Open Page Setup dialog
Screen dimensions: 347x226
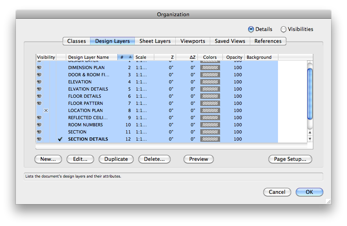click(x=290, y=159)
